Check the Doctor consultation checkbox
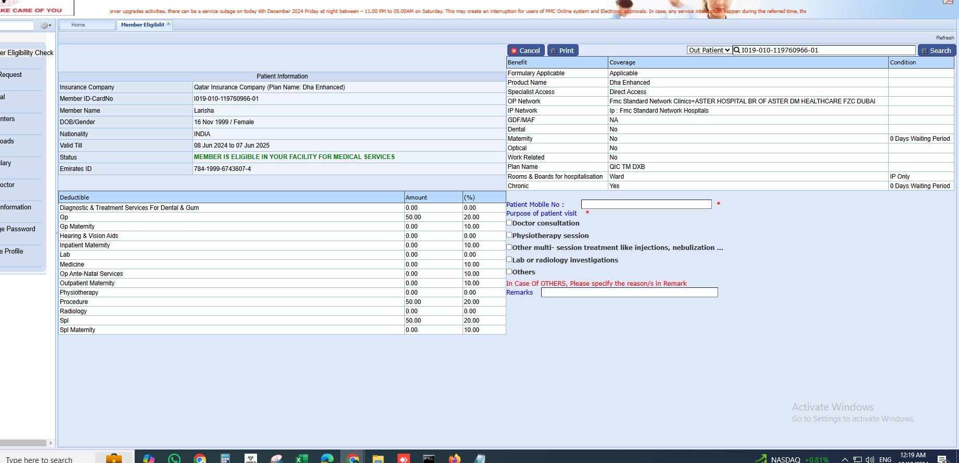This screenshot has width=959, height=463. click(x=509, y=223)
